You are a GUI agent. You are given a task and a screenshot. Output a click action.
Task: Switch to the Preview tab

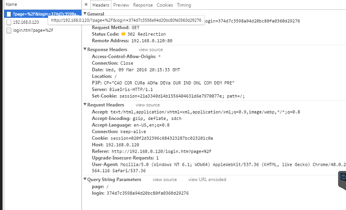pos(121,5)
